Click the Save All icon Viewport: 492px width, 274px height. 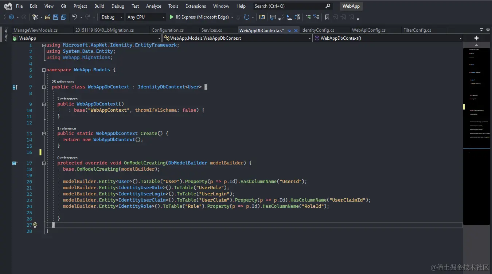(64, 17)
